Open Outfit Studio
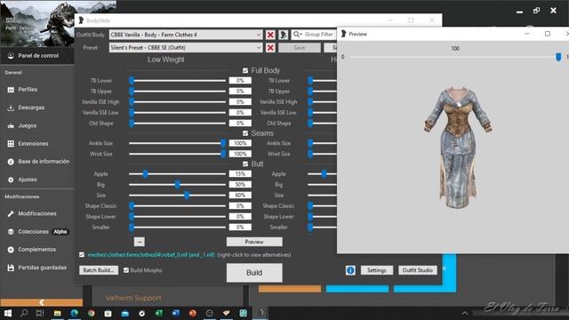This screenshot has width=569, height=320. [x=418, y=270]
